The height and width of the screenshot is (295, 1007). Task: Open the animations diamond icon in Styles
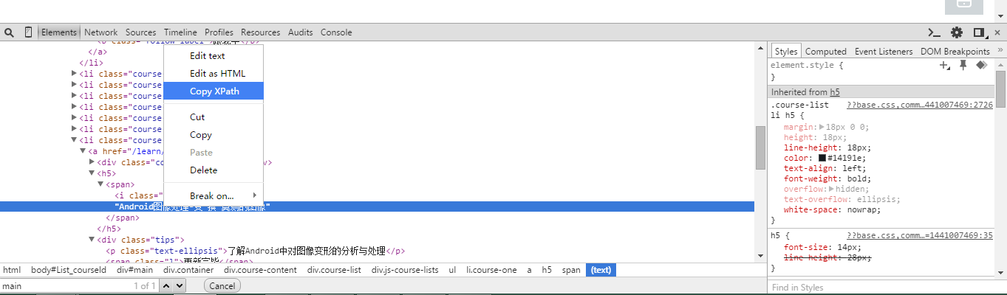pos(981,65)
